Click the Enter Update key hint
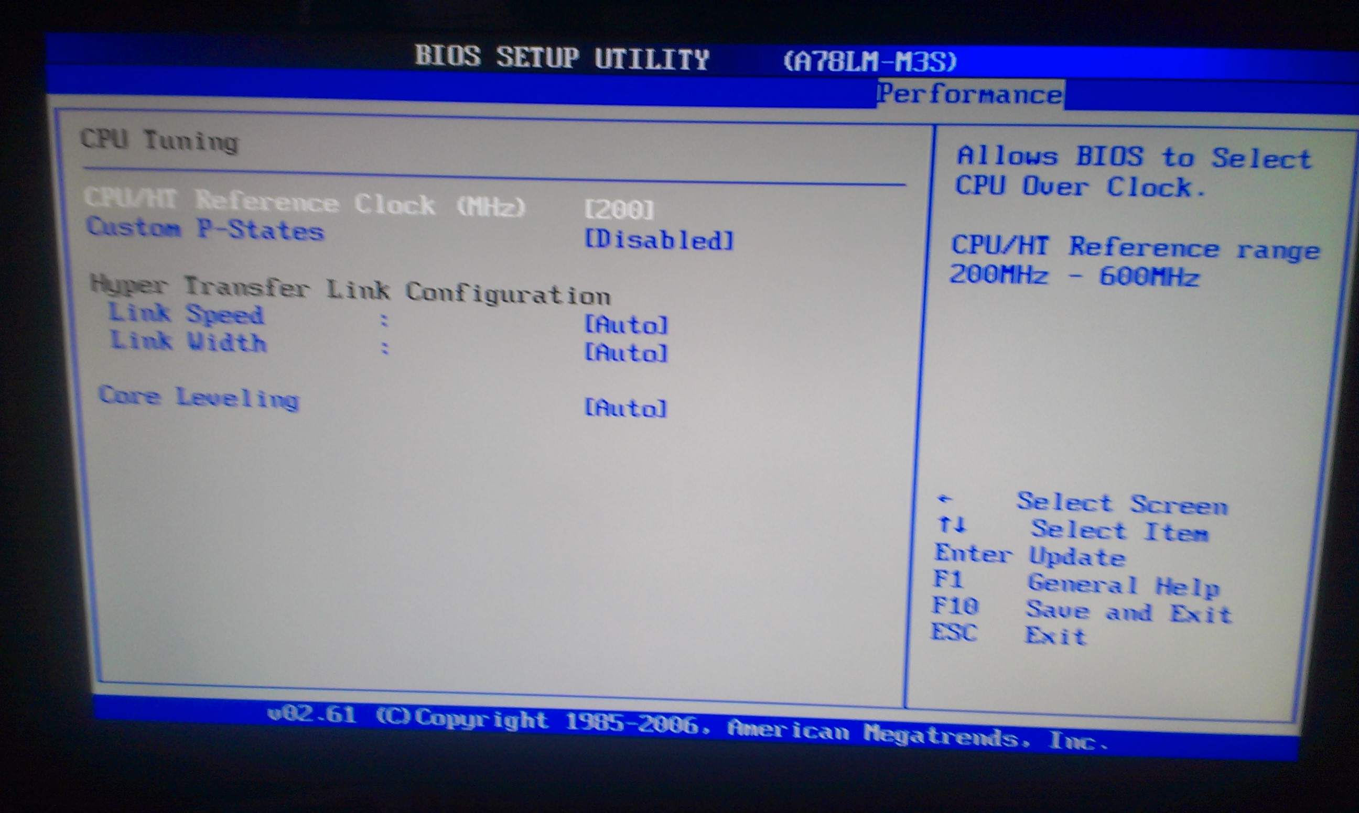 click(x=1029, y=555)
